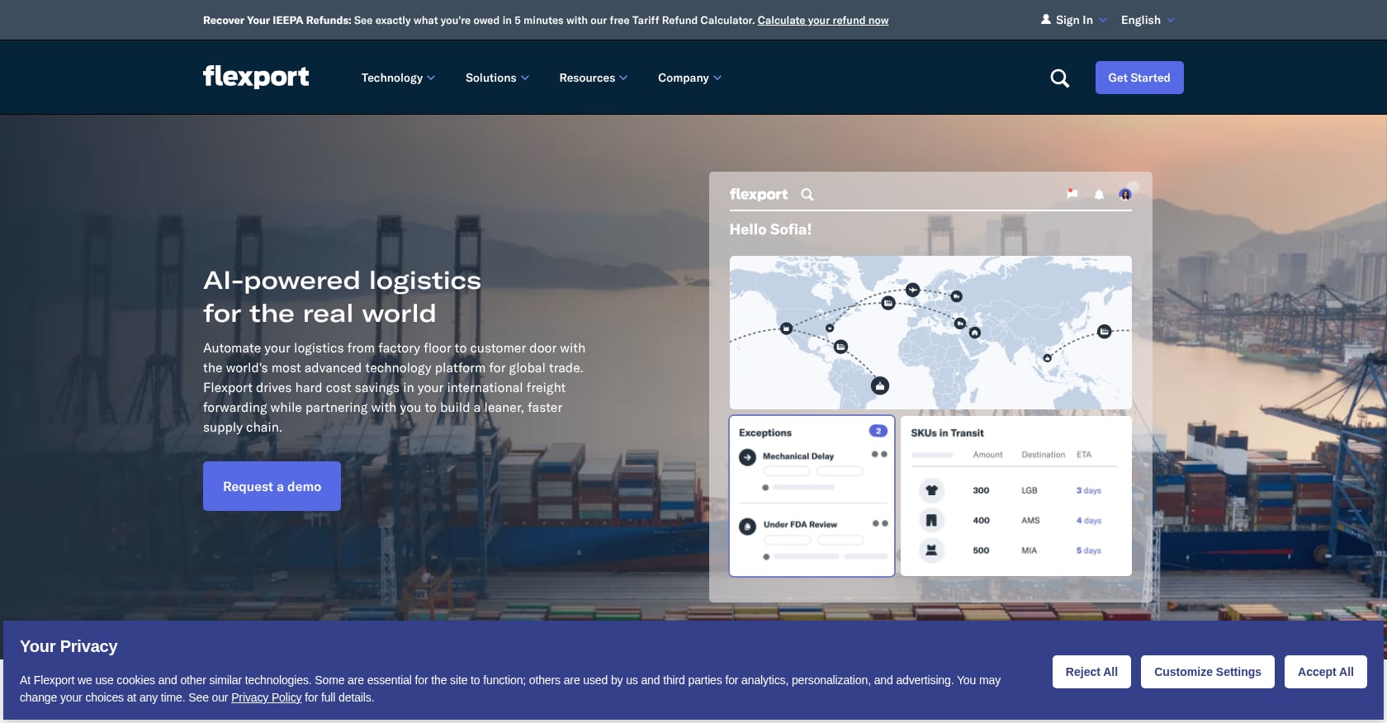Click Sofia's profile avatar in dashboard preview
The height and width of the screenshot is (723, 1387).
pos(1124,194)
